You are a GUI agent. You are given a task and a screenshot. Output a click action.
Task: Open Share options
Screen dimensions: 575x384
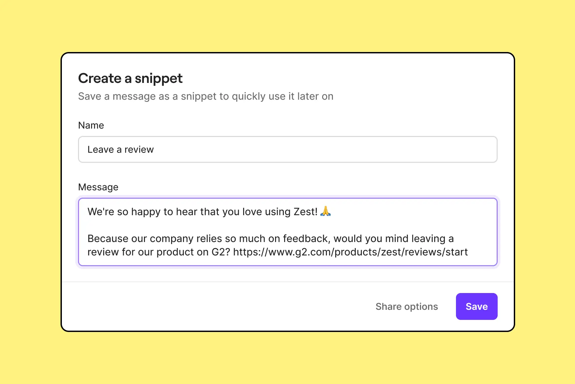point(407,306)
